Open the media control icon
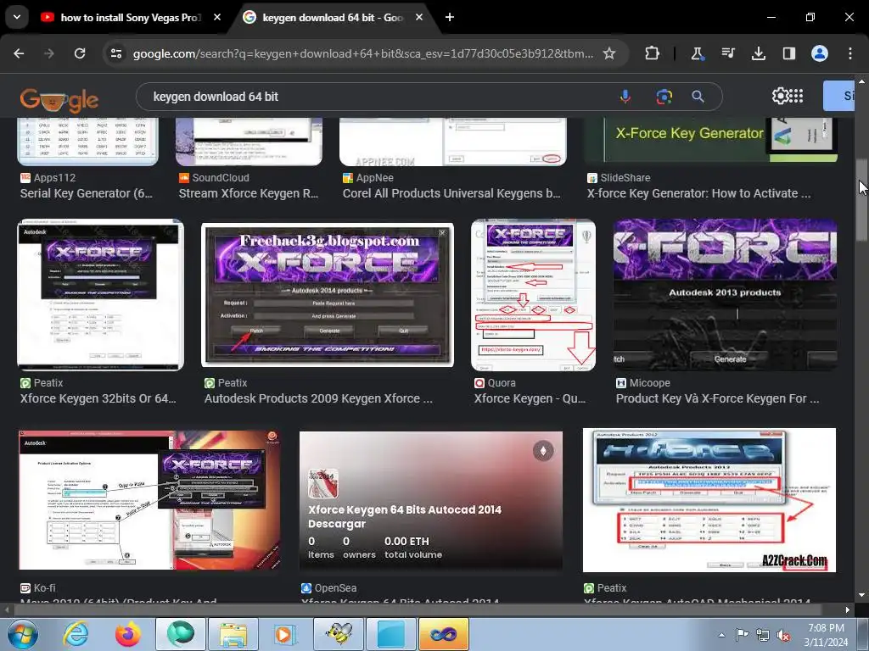This screenshot has width=869, height=651. [x=727, y=53]
